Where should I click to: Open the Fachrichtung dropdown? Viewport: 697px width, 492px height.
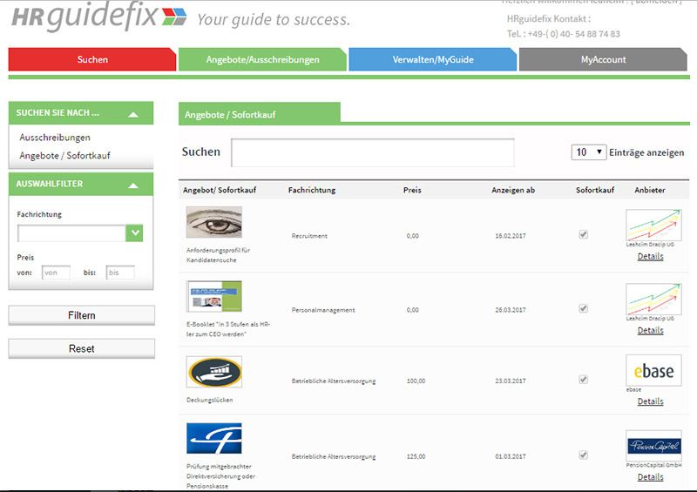[134, 233]
